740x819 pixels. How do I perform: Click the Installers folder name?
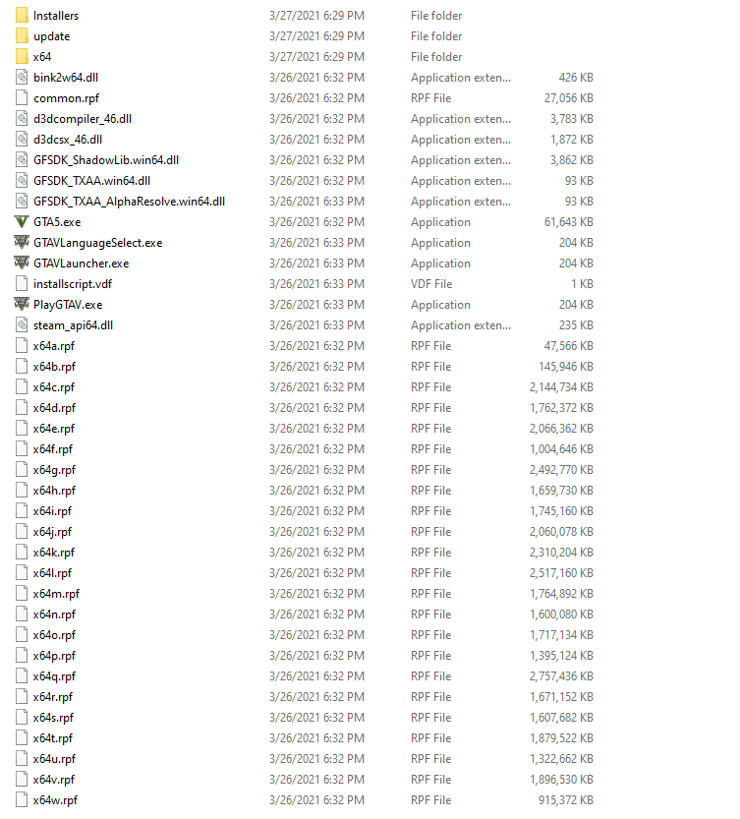[56, 15]
